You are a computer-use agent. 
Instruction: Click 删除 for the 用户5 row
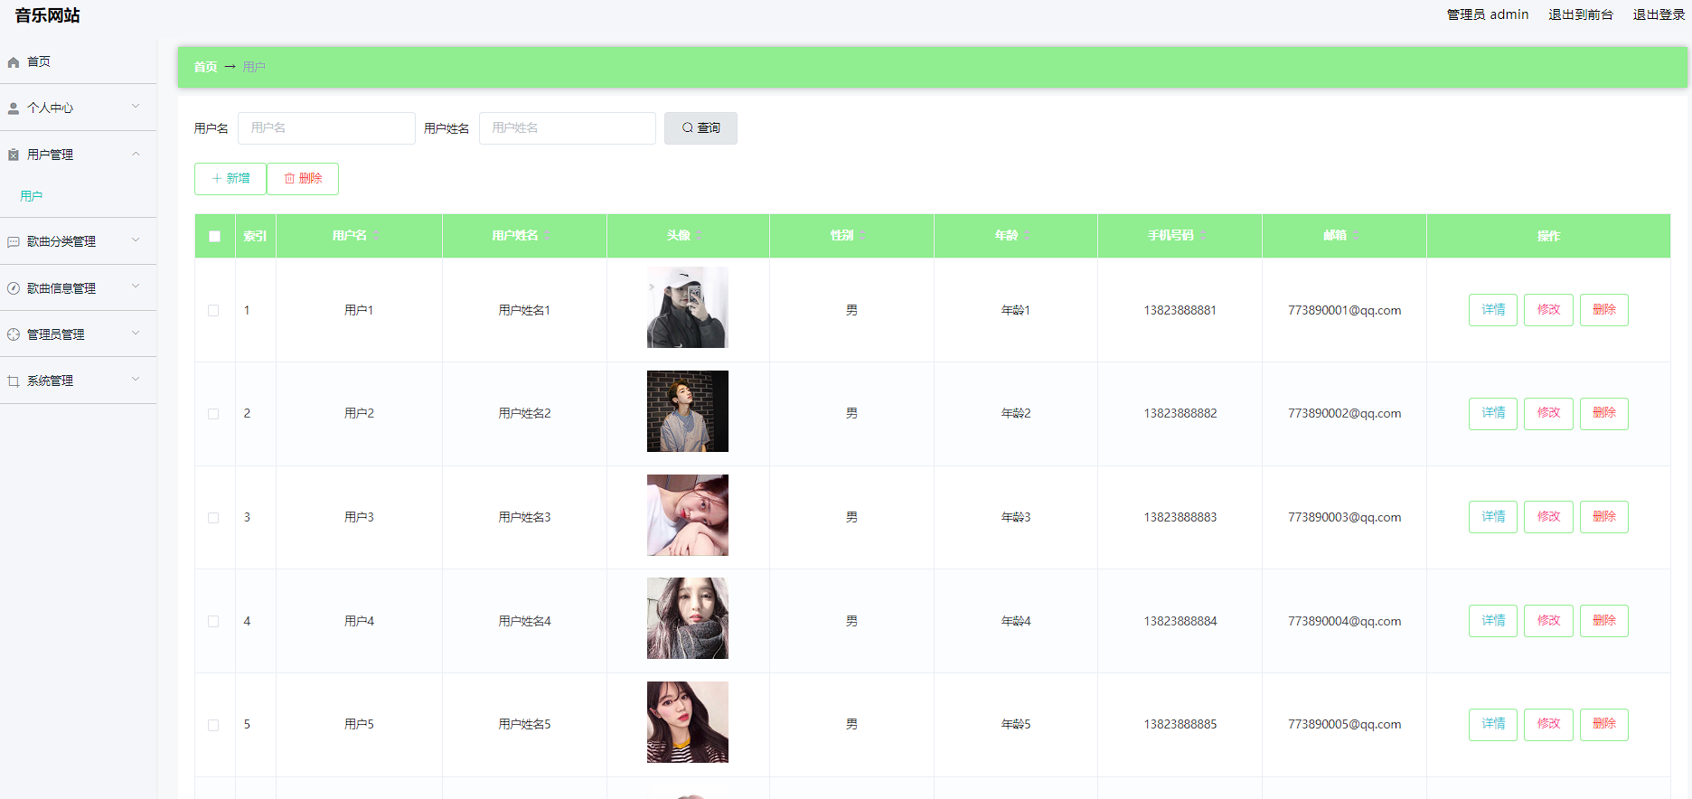click(1604, 725)
